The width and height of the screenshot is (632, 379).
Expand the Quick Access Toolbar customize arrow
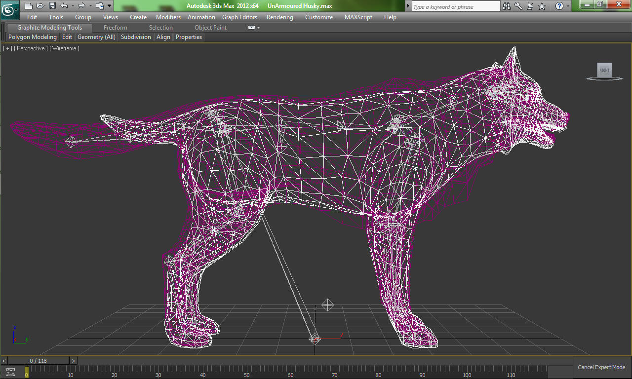pyautogui.click(x=109, y=6)
